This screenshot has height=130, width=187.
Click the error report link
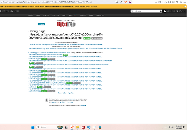(x=49, y=53)
